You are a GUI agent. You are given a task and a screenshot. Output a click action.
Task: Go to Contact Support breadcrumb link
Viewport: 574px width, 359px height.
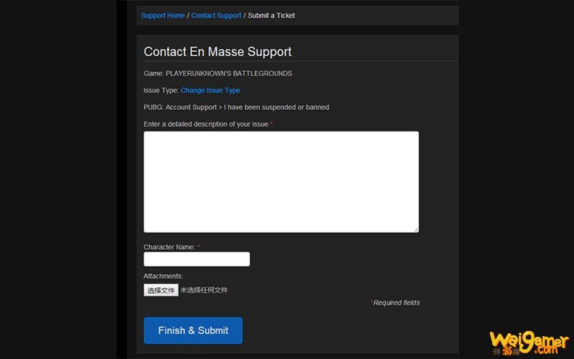coord(216,15)
